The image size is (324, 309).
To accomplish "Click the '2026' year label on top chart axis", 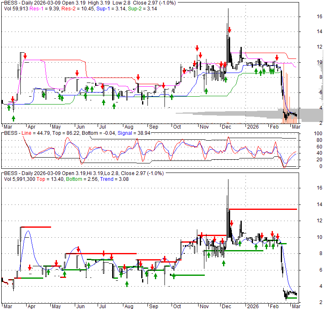I will (253, 127).
